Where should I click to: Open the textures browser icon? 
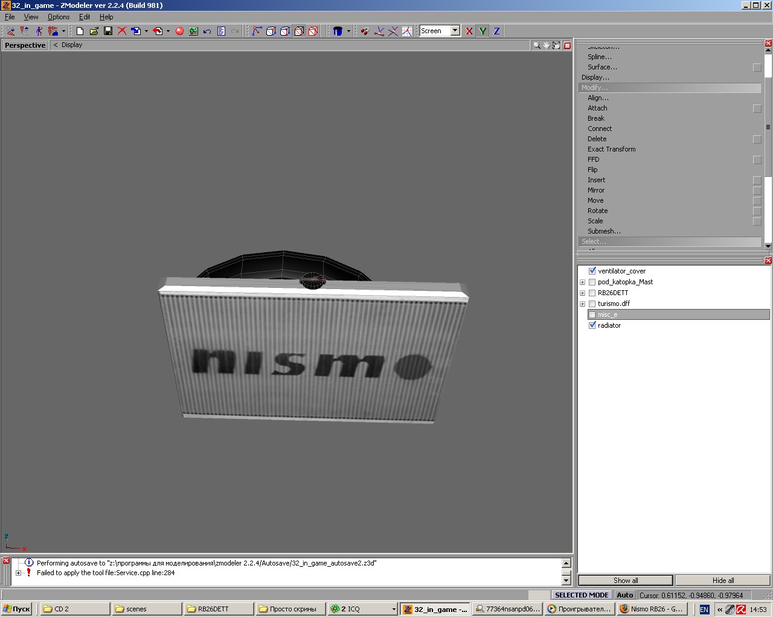[x=193, y=31]
